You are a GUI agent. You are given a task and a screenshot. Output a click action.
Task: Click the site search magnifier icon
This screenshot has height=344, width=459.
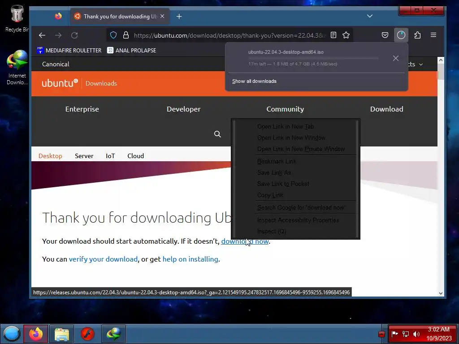tap(217, 134)
